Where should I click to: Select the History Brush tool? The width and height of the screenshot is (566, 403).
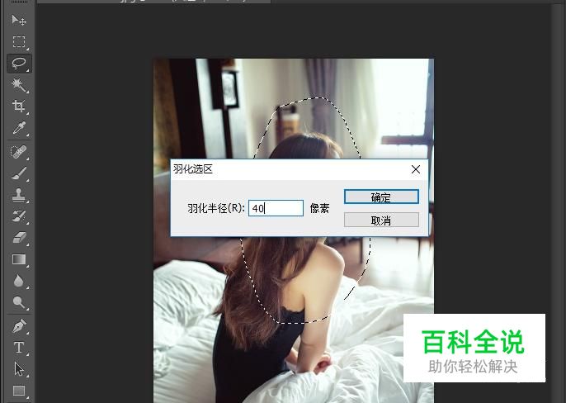[x=19, y=216]
